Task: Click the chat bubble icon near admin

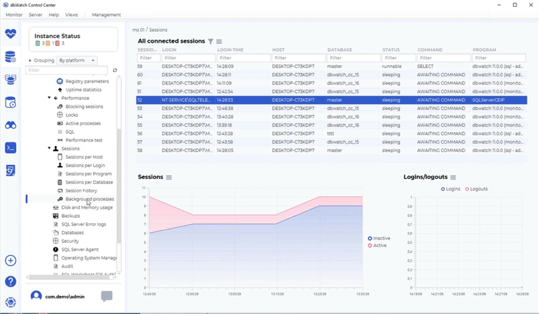Action: click(107, 296)
